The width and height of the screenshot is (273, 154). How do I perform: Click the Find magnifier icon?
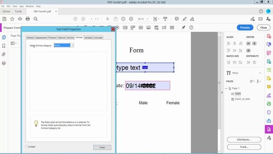36,19
